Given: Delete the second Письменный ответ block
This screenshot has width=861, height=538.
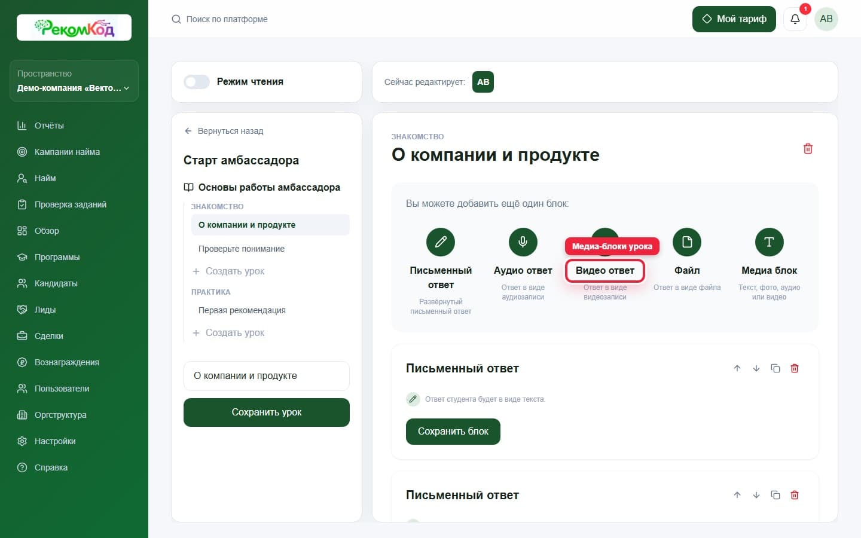Looking at the screenshot, I should 795,495.
